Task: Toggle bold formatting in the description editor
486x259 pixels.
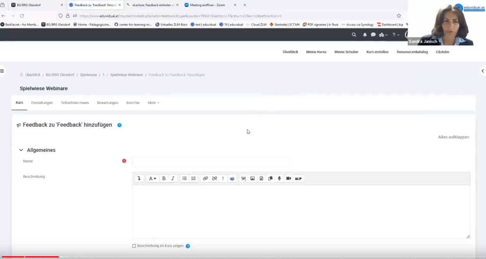Action: tap(164, 179)
